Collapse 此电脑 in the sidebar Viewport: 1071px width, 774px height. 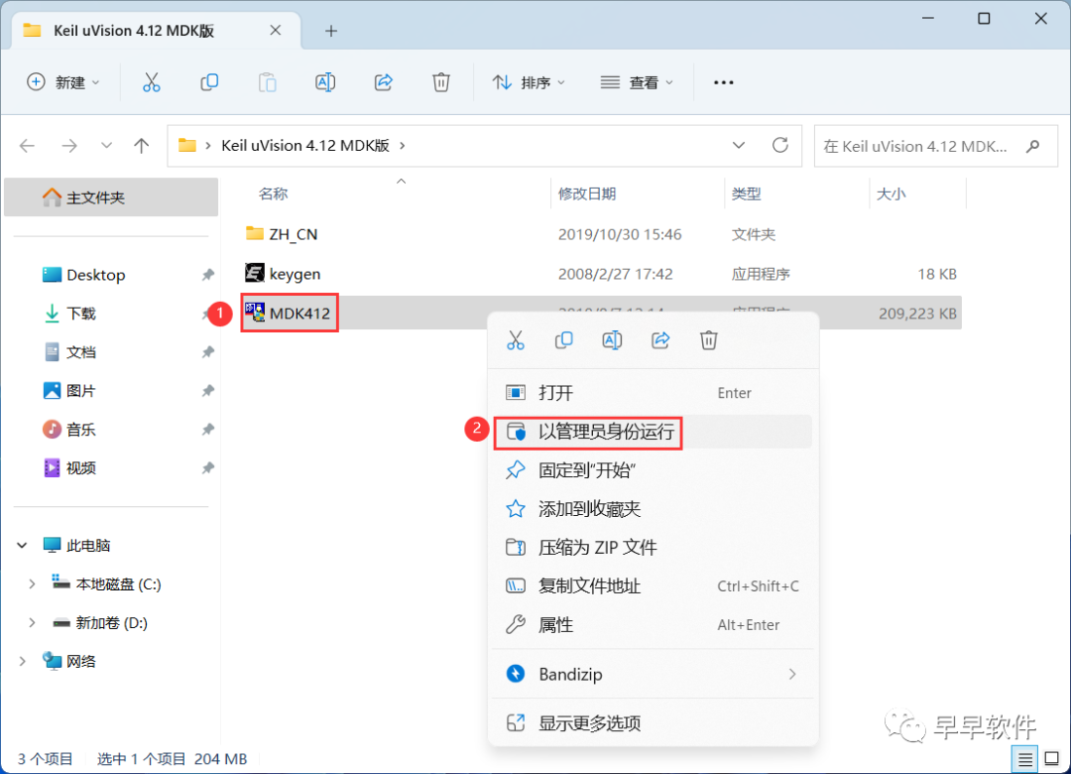tap(22, 545)
